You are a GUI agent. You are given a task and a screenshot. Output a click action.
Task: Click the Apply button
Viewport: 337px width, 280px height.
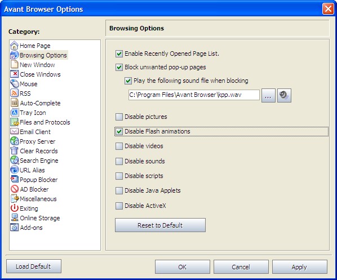[300, 266]
